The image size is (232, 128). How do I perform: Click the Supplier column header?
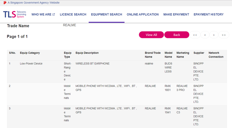(x=199, y=53)
